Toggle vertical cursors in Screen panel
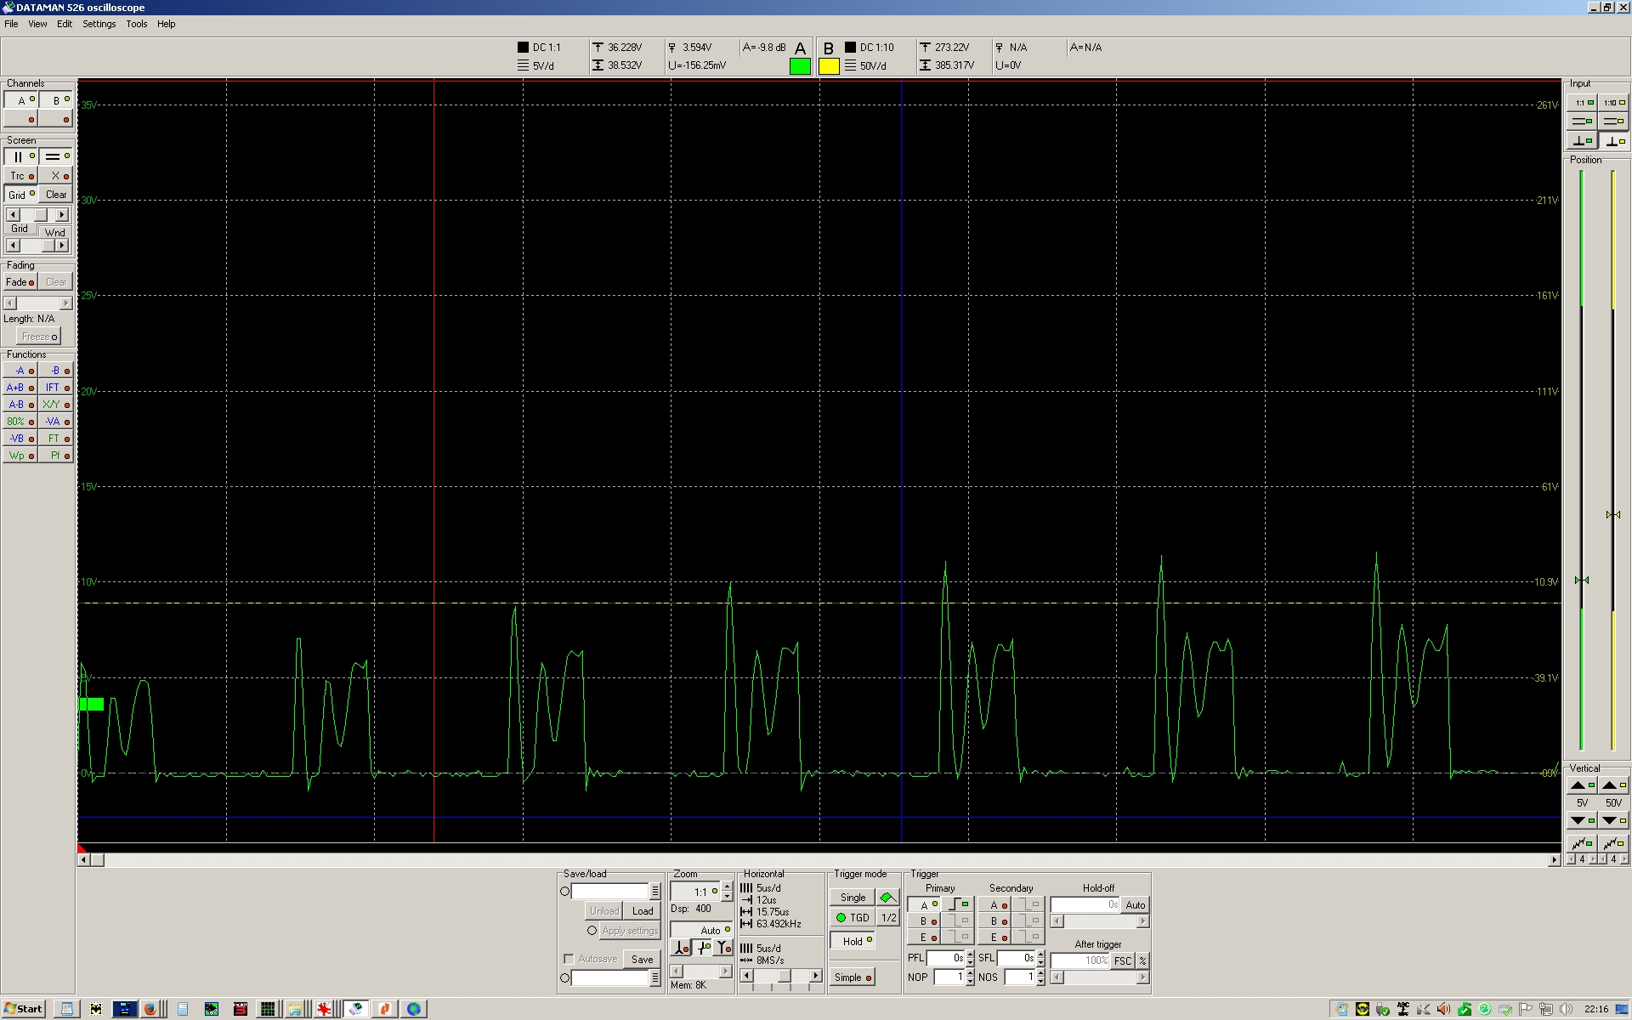 [x=20, y=157]
